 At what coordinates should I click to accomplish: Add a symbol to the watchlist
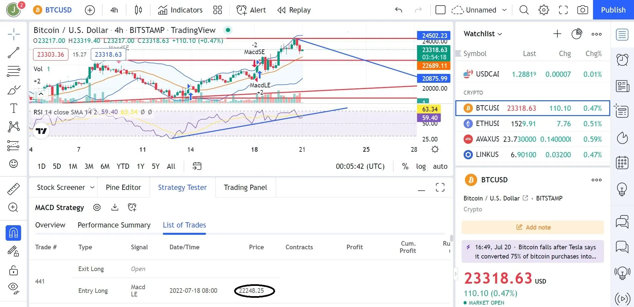click(557, 34)
